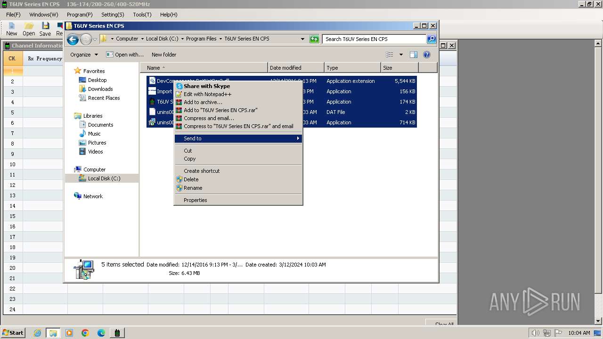The image size is (603, 339).
Task: Click the search magnifier icon
Action: 432,39
